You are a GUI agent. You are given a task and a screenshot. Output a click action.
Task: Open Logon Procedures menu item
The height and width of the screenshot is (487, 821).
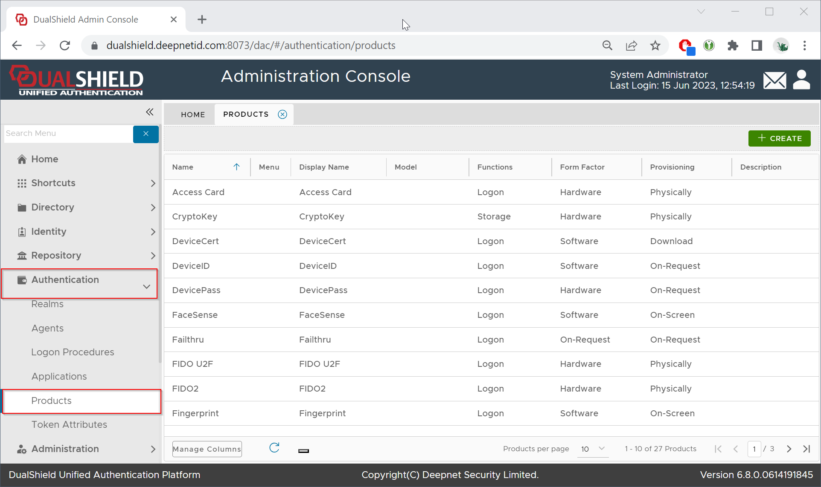click(73, 352)
